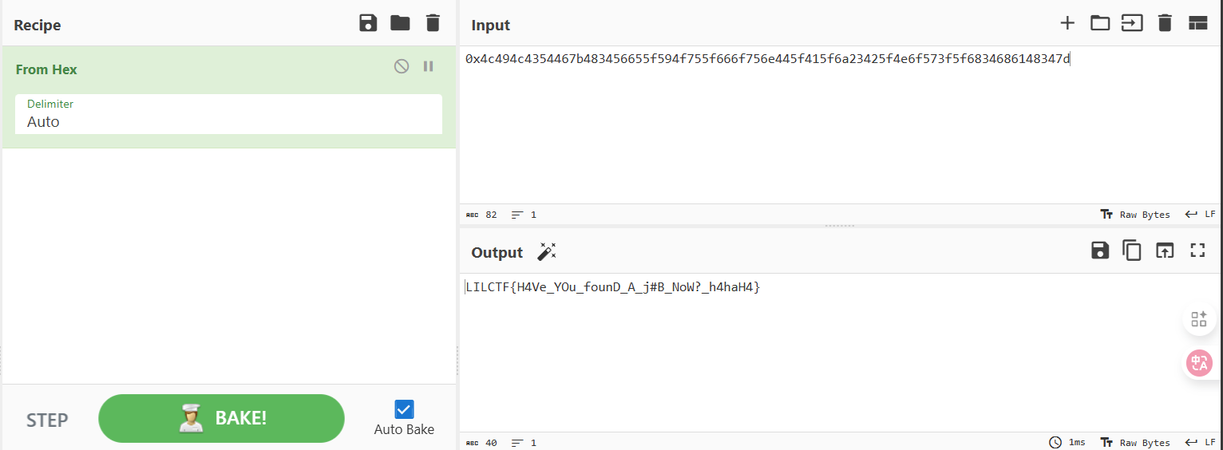Open folder as input

click(x=1100, y=23)
